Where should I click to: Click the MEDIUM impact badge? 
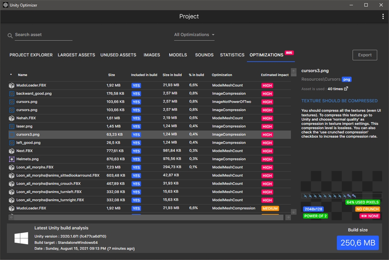[270, 208]
